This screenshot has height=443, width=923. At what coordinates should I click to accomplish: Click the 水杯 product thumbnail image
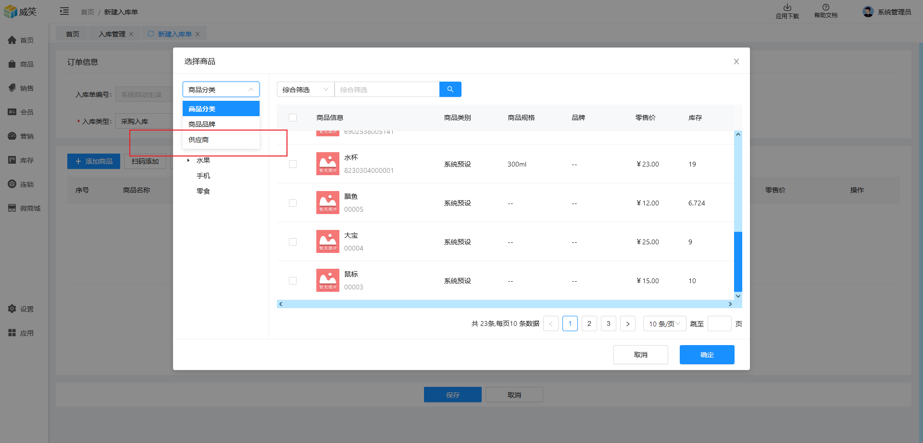pyautogui.click(x=328, y=164)
